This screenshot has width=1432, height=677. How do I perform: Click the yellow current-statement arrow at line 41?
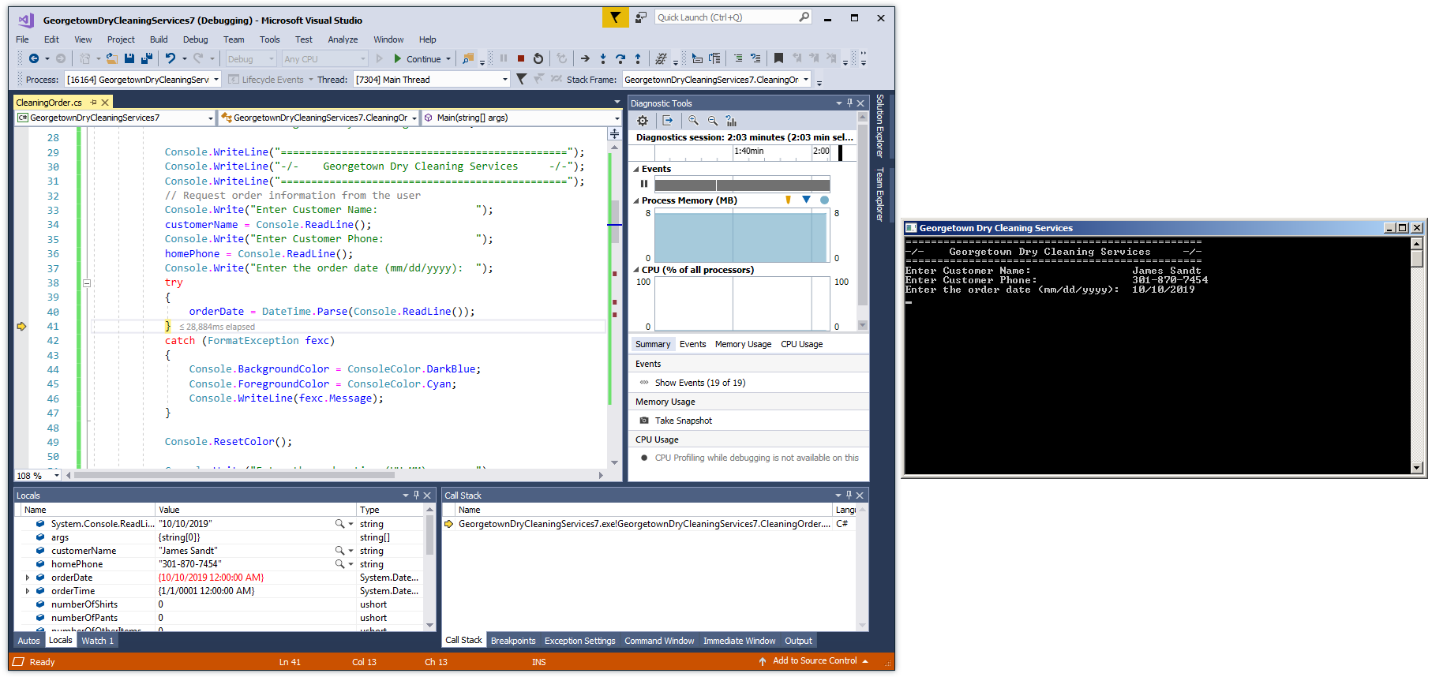(21, 326)
